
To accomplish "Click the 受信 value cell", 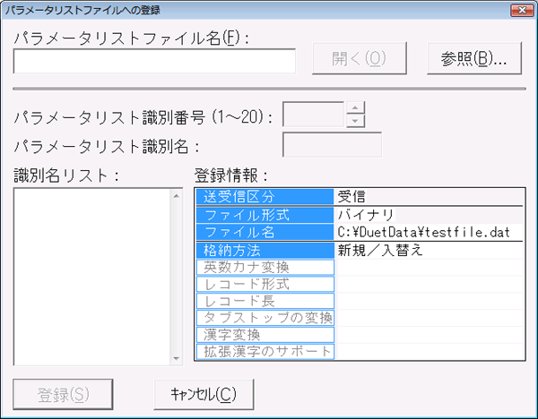I will (x=429, y=197).
